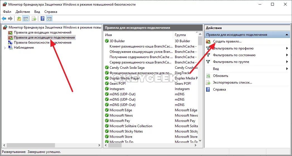Viewport: 292px width, 156px height.
Task: Click the Экспортировать список icon
Action: point(208,82)
